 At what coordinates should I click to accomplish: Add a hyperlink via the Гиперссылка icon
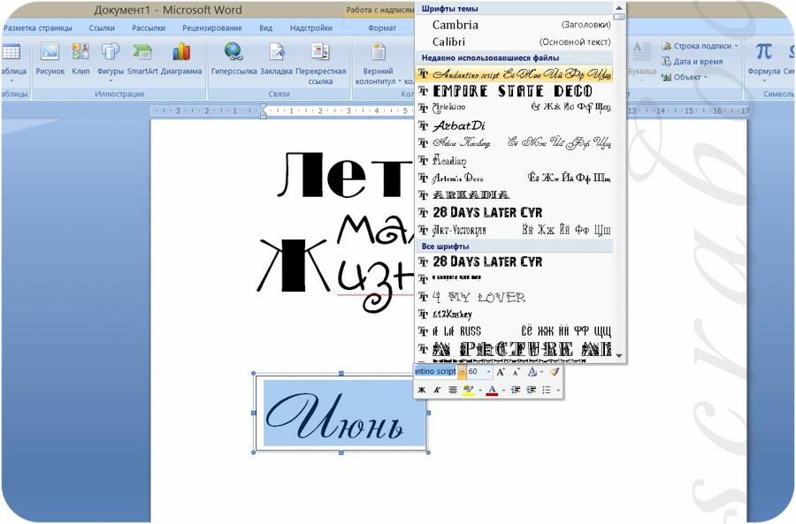point(233,58)
